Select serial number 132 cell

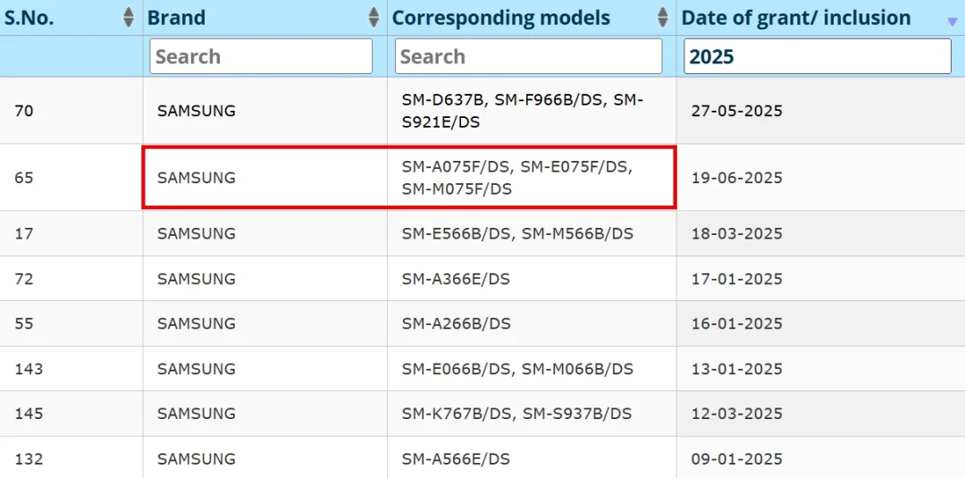tap(71, 457)
